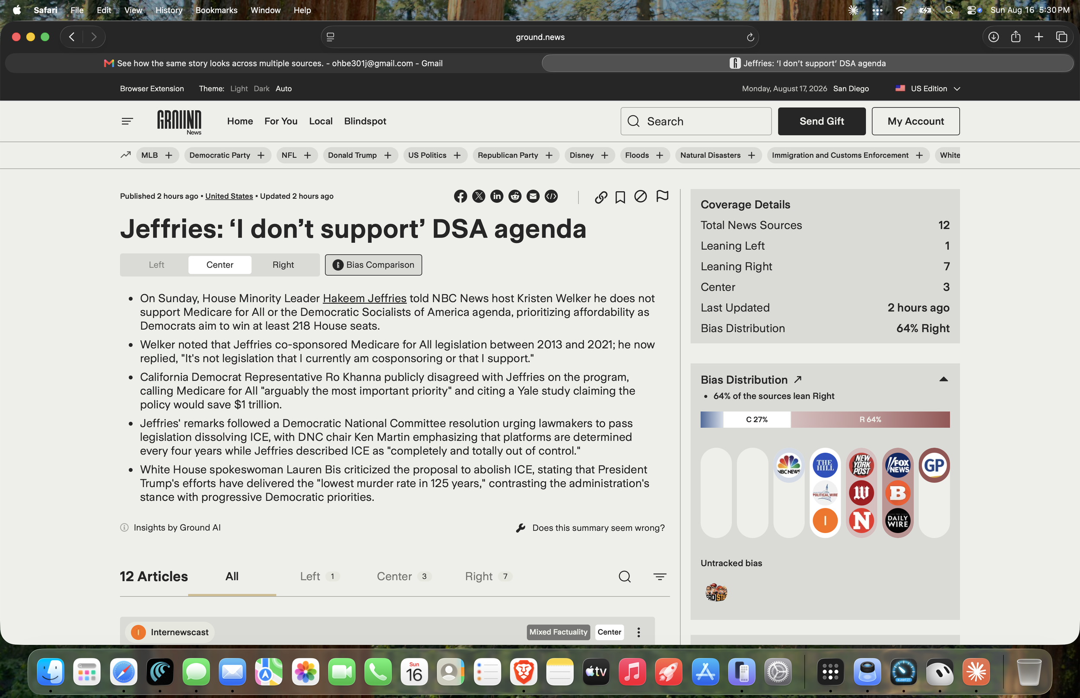Follow the Donald Trump topic
The height and width of the screenshot is (698, 1080).
(x=388, y=155)
